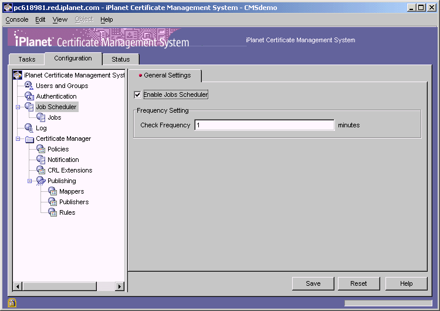
Task: Select Mappers under Publishing
Action: pos(72,192)
